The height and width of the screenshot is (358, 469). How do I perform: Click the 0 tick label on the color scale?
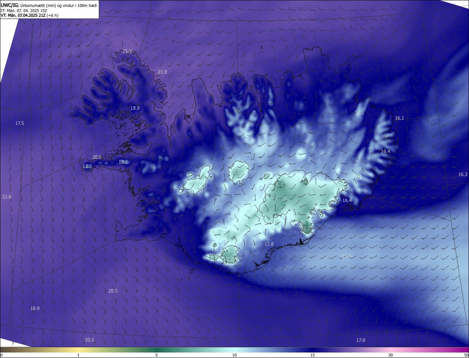pyautogui.click(x=1, y=355)
